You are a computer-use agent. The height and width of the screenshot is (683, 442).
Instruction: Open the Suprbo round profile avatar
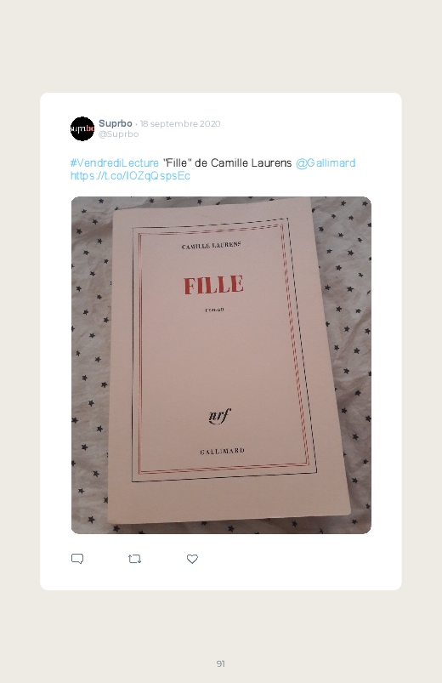click(x=82, y=128)
